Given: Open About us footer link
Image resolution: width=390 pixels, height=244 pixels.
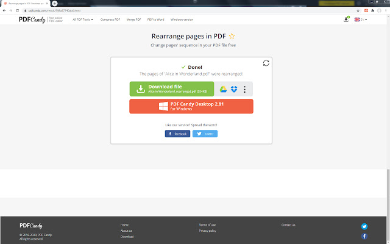Looking at the screenshot, I should click(126, 231).
